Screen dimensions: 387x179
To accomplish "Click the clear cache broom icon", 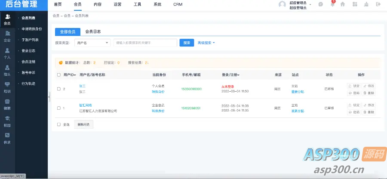I will point(366,4).
